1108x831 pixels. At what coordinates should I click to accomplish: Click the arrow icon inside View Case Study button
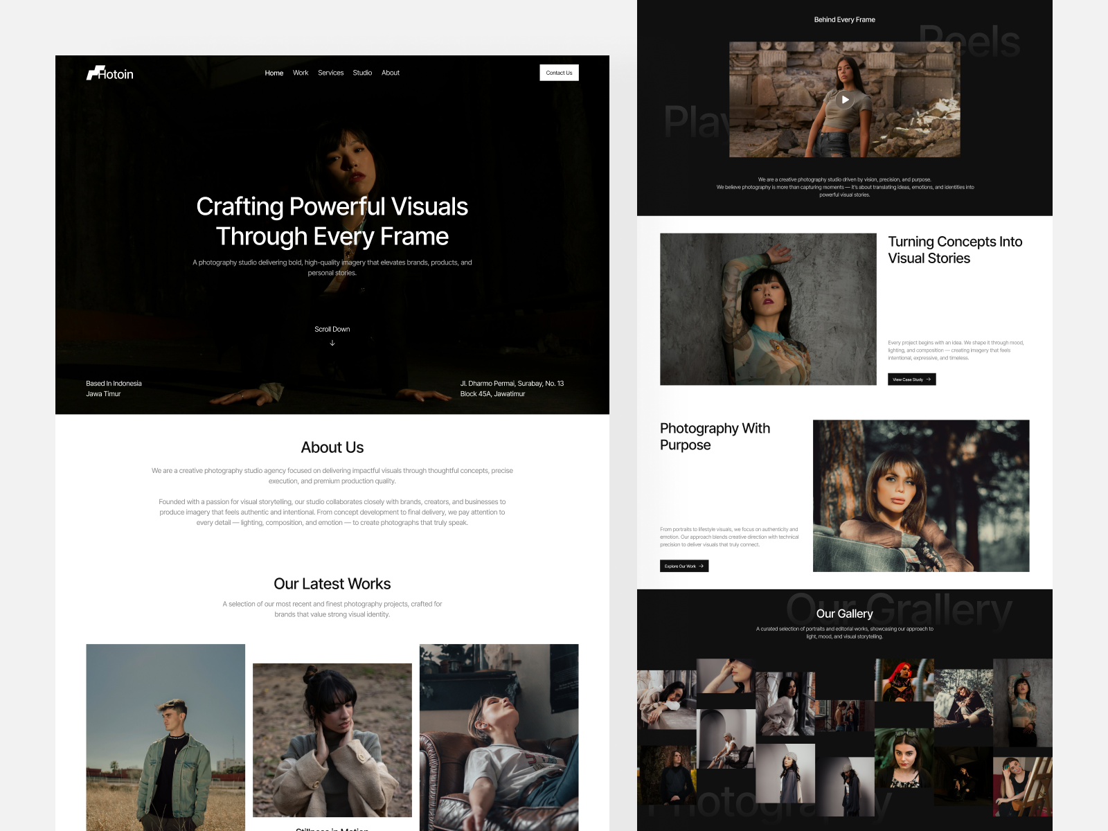[928, 379]
